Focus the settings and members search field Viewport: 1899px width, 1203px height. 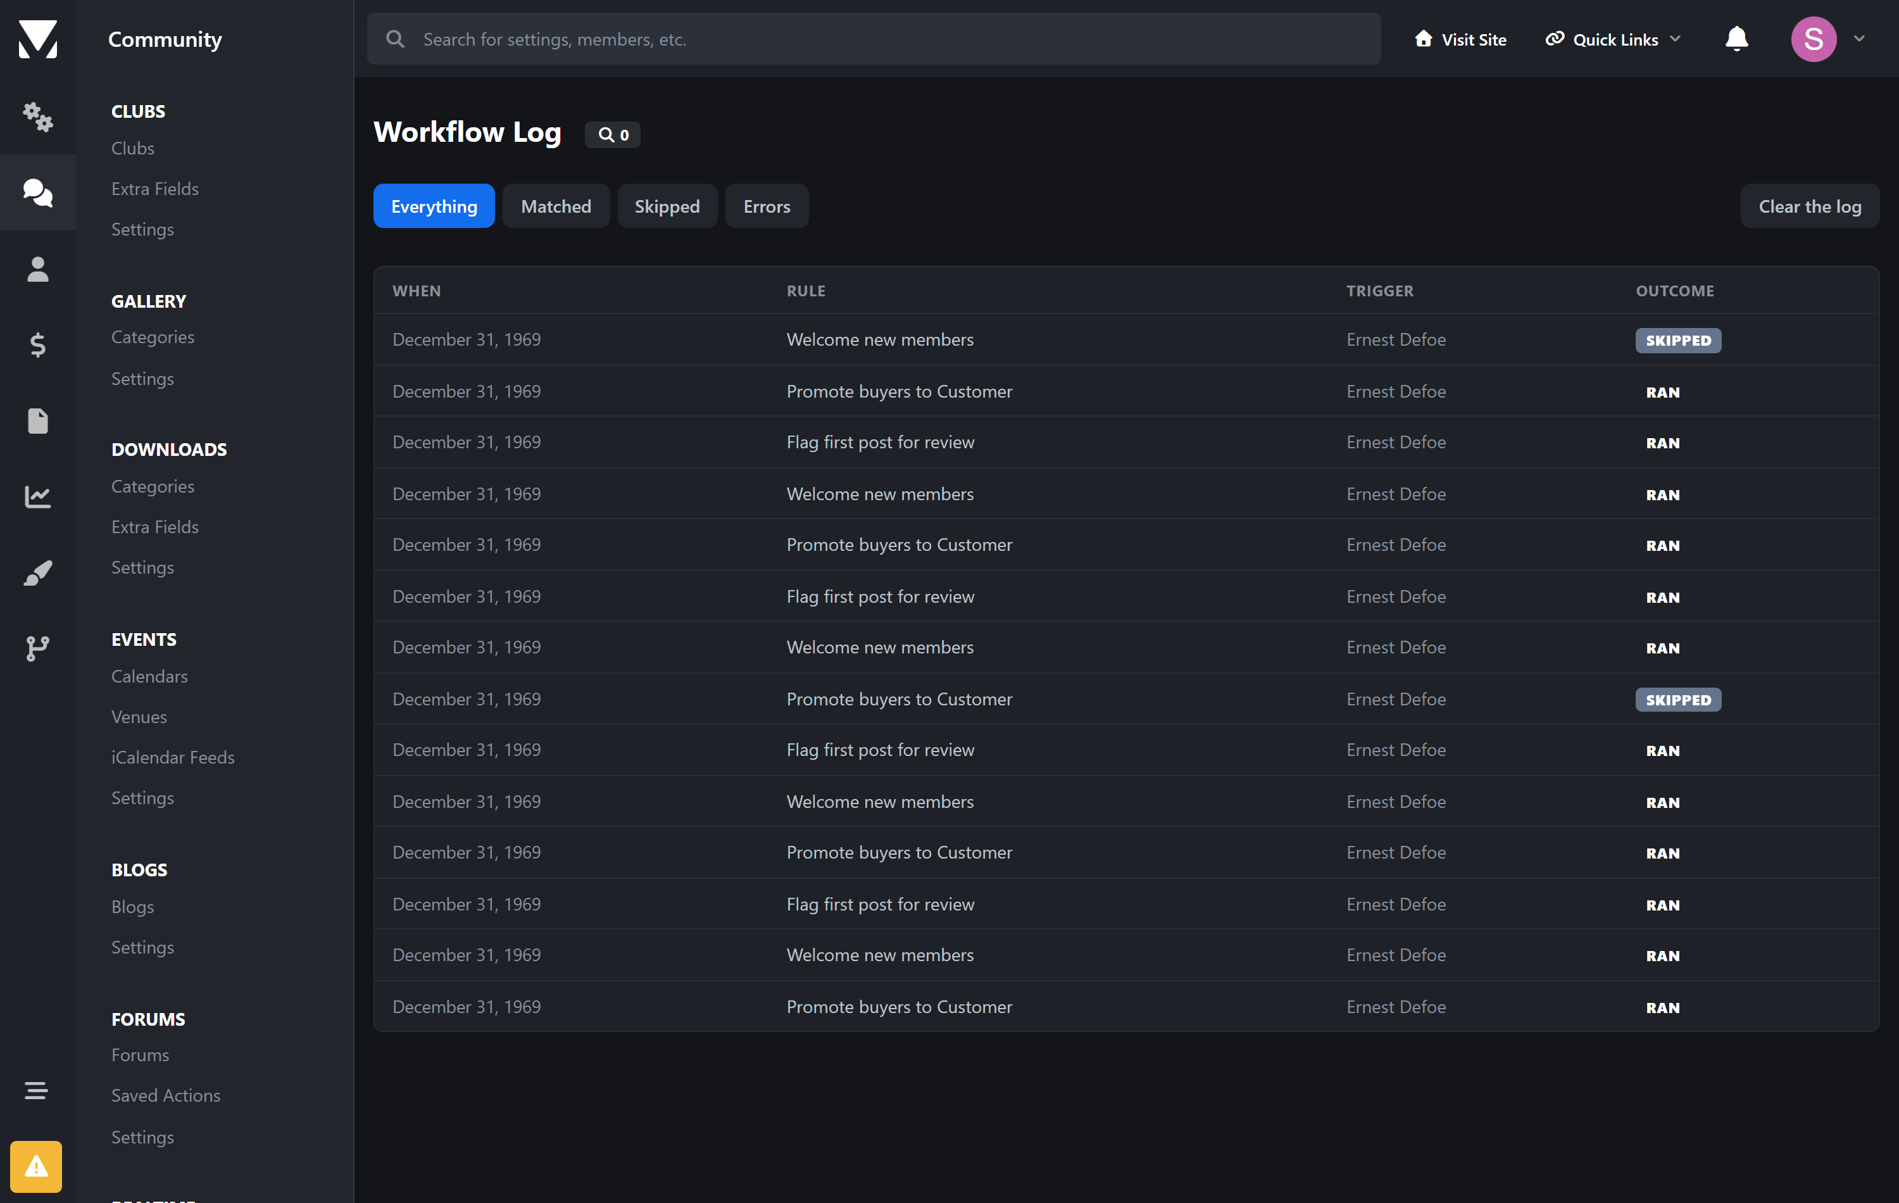click(873, 39)
